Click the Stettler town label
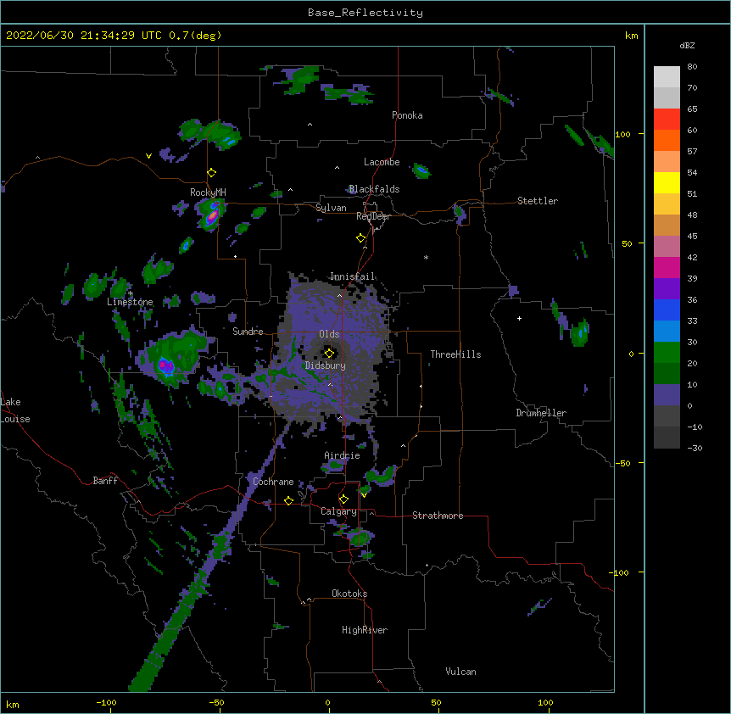 tap(538, 201)
